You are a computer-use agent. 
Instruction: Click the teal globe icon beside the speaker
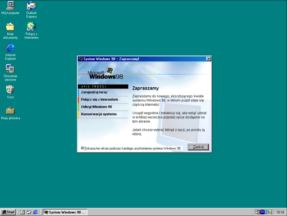pos(267,212)
